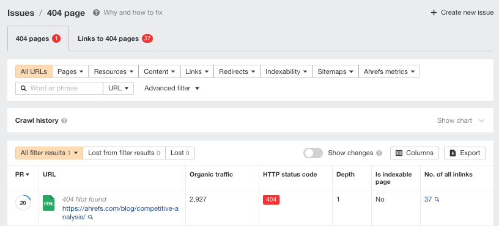
Task: Open the URL search scope dropdown
Action: (119, 89)
